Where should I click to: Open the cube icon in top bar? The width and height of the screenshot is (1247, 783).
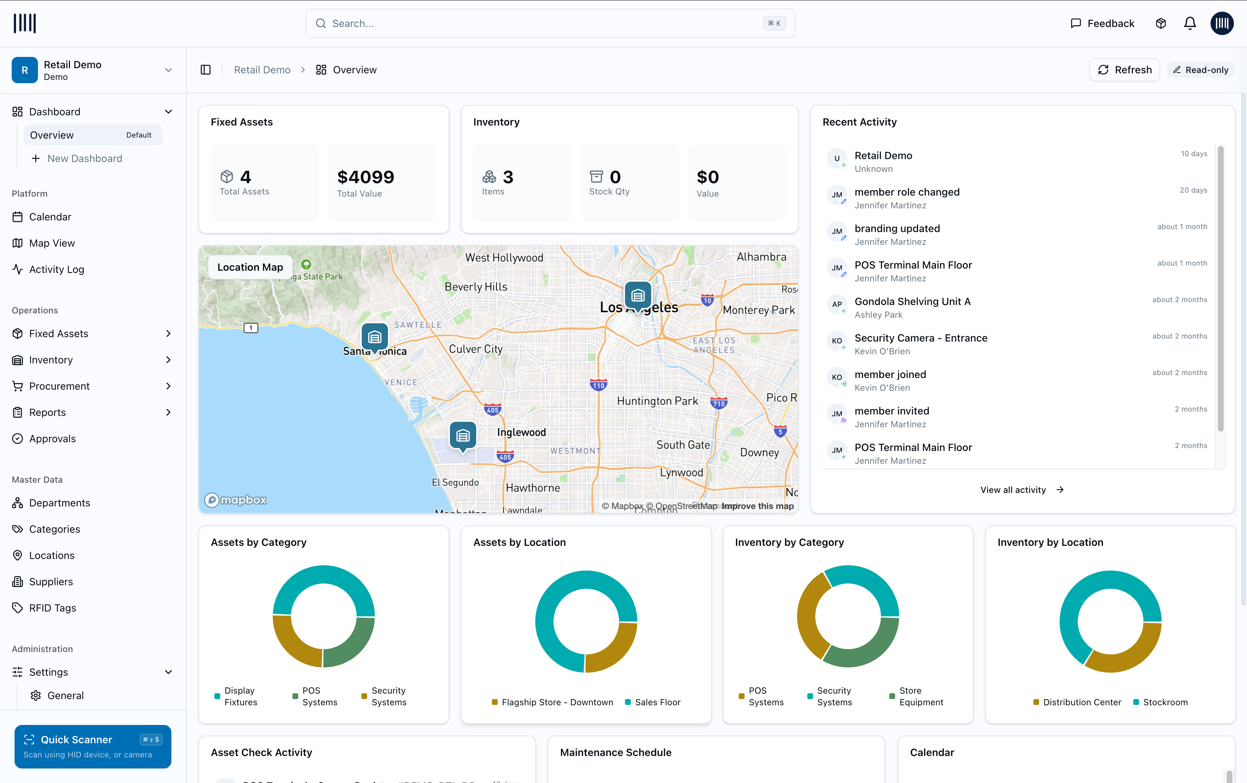(1161, 23)
